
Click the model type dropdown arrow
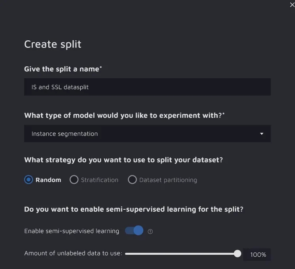click(x=261, y=134)
